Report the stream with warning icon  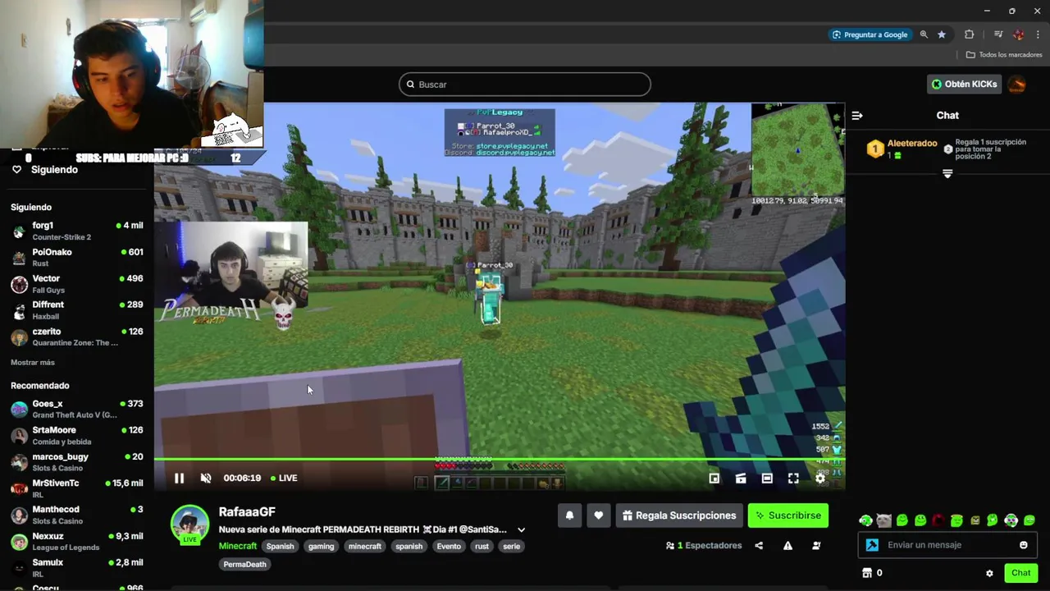pos(787,546)
